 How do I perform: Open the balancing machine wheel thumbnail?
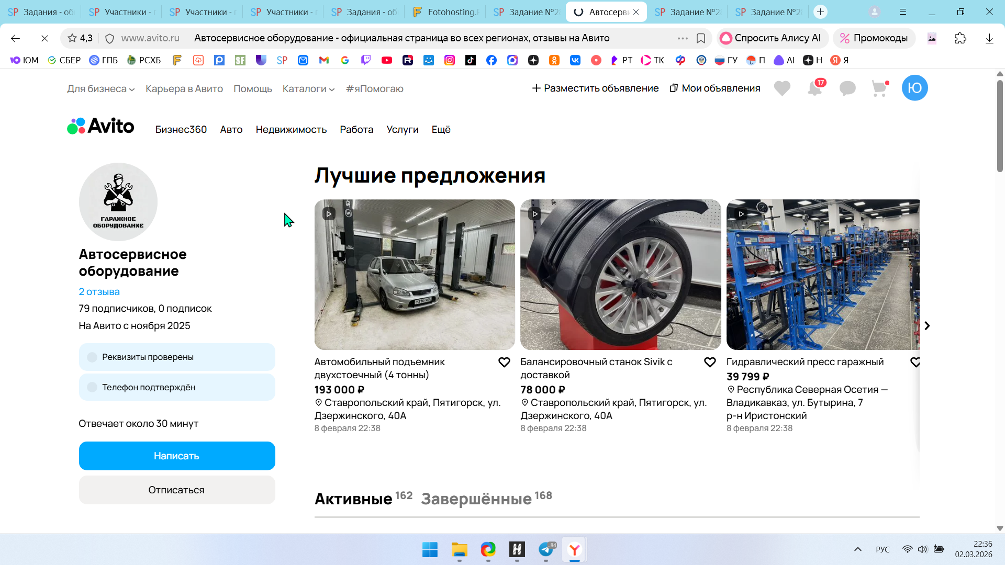[620, 274]
